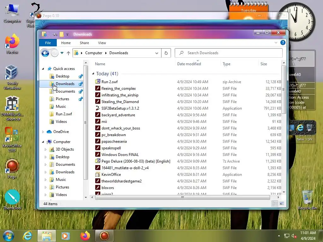Select the KevinOffice 2009 desktop icon

click(x=12, y=140)
